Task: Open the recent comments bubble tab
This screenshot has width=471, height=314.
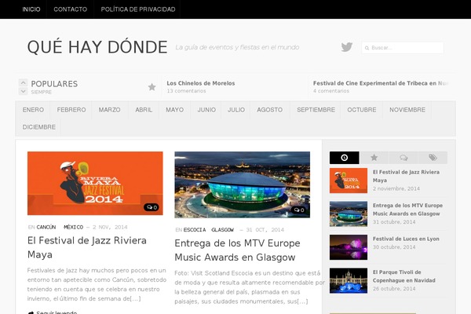Action: tap(403, 158)
